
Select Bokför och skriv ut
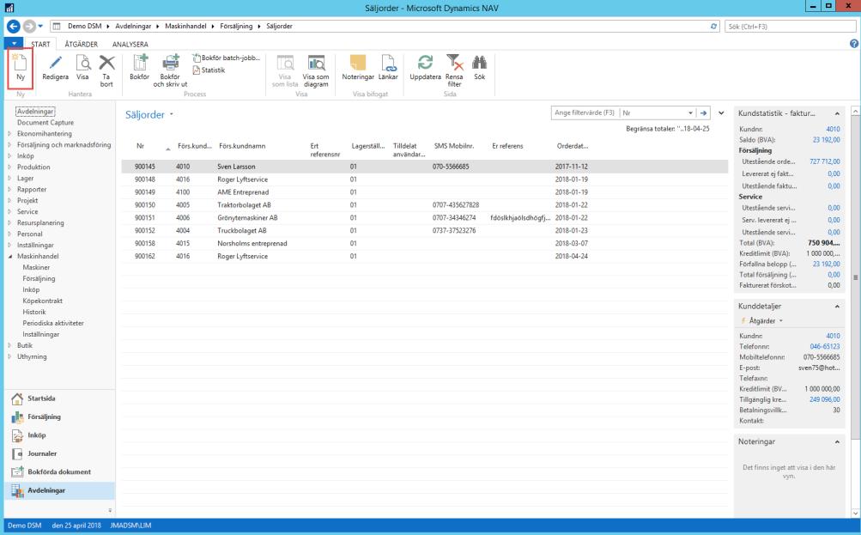tap(170, 70)
